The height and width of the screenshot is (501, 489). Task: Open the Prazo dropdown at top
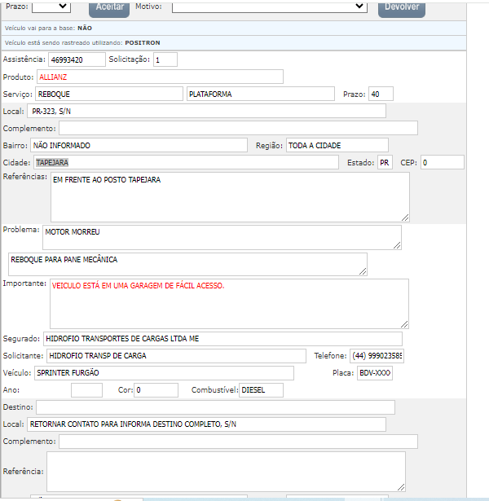(51, 7)
